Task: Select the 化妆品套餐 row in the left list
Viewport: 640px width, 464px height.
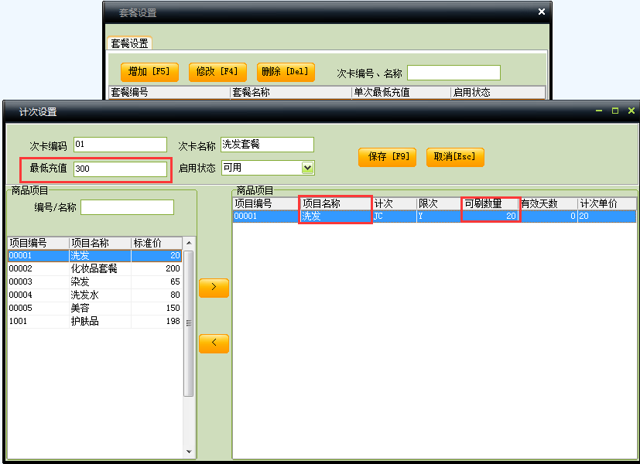Action: (x=94, y=268)
